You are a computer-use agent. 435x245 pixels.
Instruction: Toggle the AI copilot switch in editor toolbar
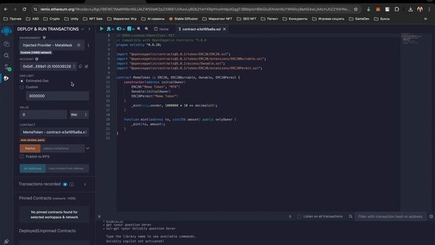[x=120, y=29]
